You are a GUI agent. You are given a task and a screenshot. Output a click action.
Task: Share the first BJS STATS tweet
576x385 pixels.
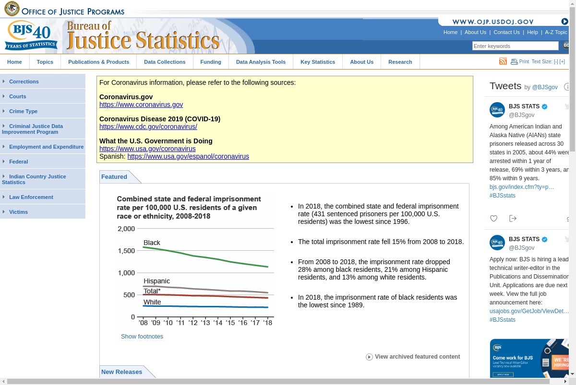tap(513, 219)
